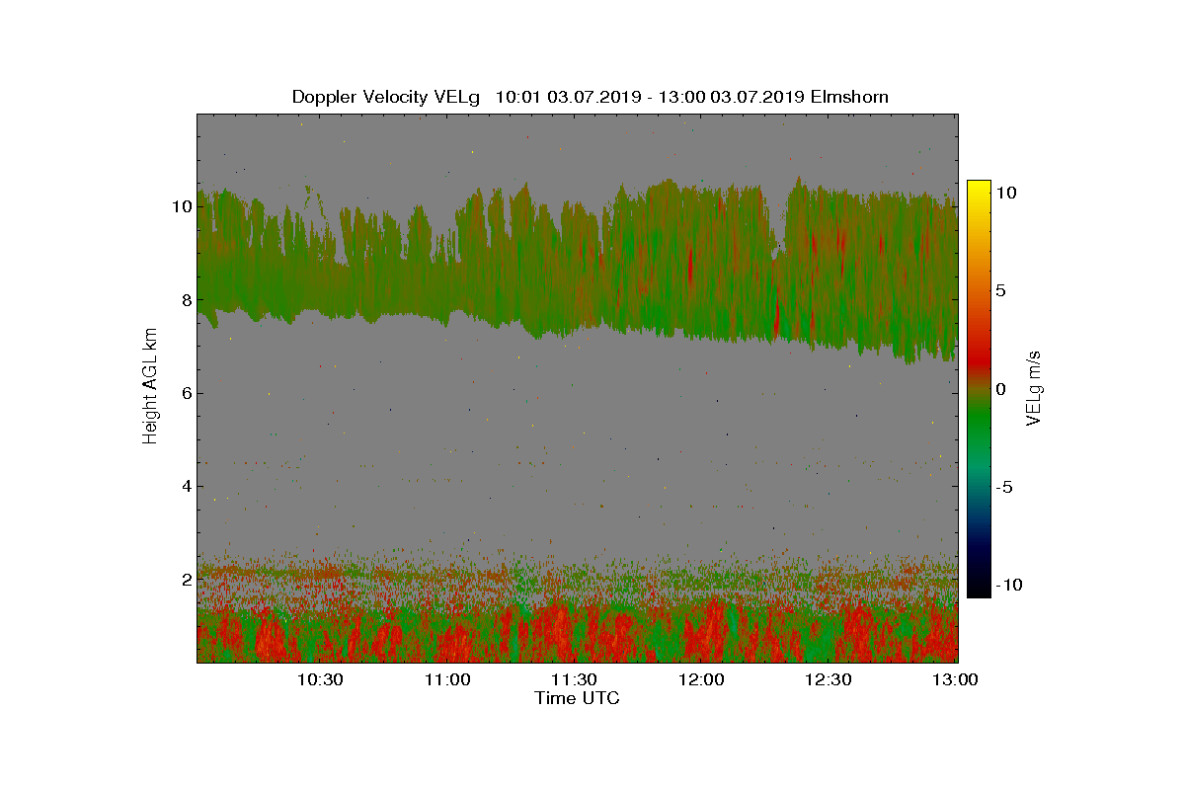The width and height of the screenshot is (1185, 790).
Task: Click the 'Height AGL km' axis label
Action: coord(150,387)
